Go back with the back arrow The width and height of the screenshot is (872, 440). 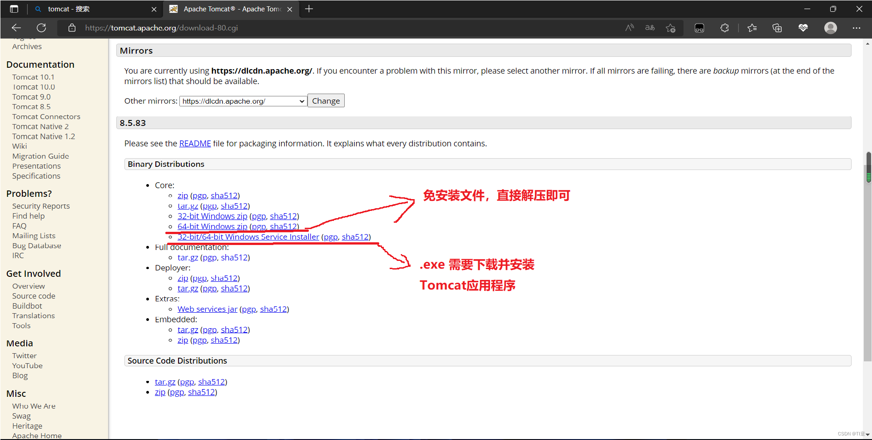pyautogui.click(x=16, y=28)
